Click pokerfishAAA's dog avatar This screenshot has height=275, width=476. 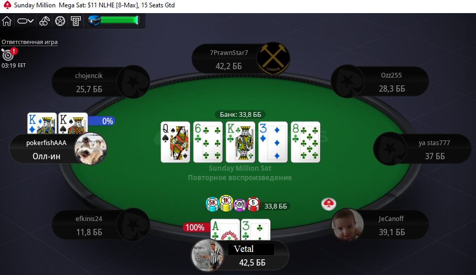pos(90,149)
